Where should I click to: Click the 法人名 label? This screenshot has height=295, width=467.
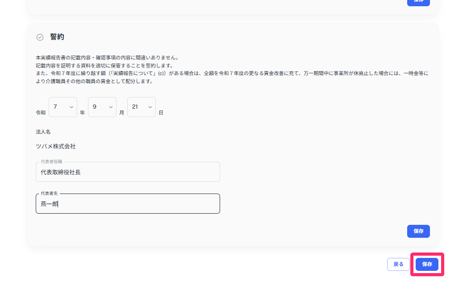[x=43, y=132]
